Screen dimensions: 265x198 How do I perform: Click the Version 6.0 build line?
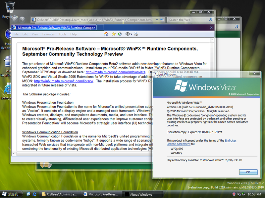(x=200, y=107)
